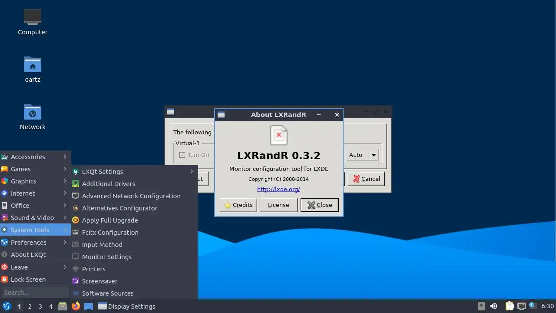
Task: Open Fcitx Configuration
Action: click(x=134, y=233)
